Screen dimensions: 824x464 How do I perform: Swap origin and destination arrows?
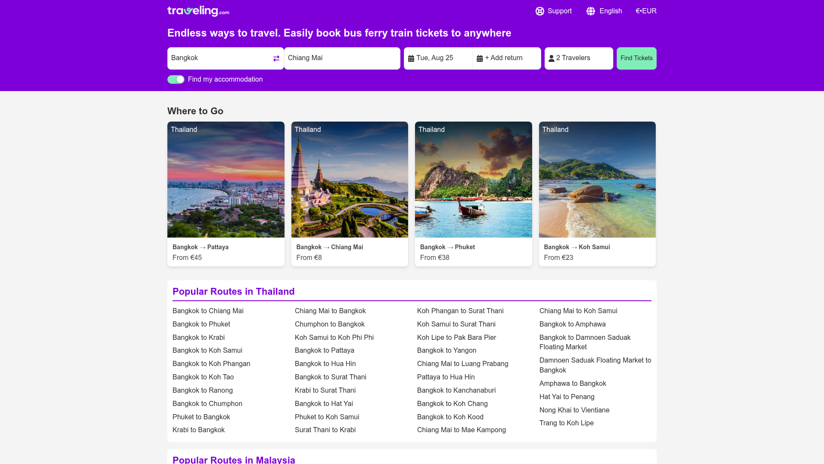tap(276, 58)
